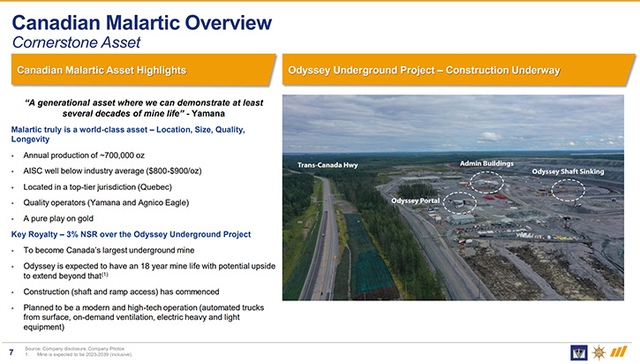Select 'Located in a top-tier jurisdiction' bullet

(98, 187)
